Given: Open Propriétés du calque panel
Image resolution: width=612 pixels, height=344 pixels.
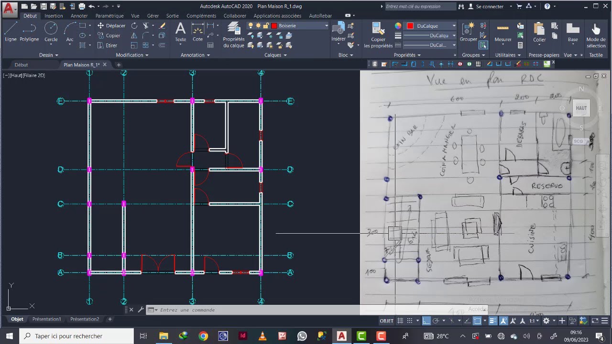Looking at the screenshot, I should coord(233,34).
